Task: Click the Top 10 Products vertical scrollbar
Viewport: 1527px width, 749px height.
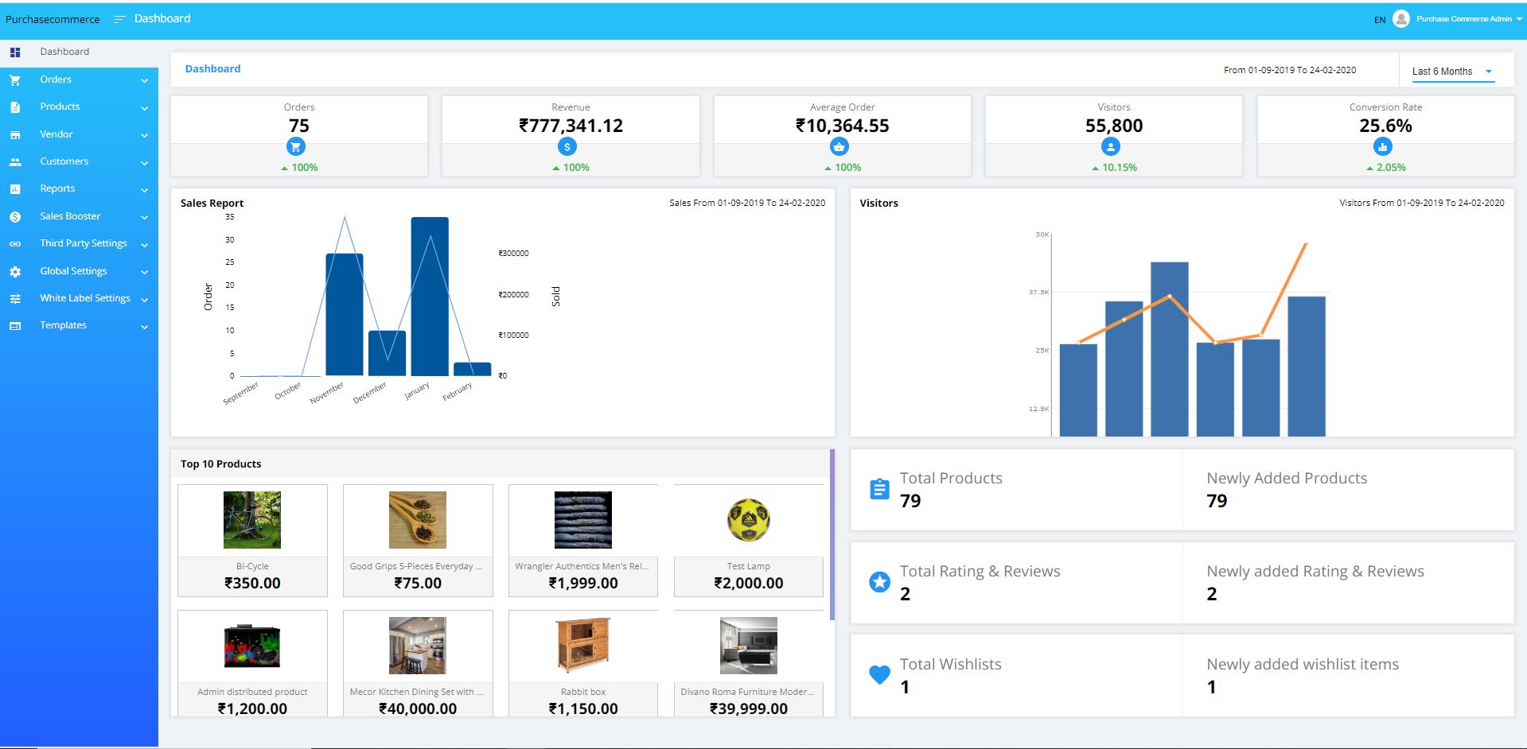Action: 832,534
